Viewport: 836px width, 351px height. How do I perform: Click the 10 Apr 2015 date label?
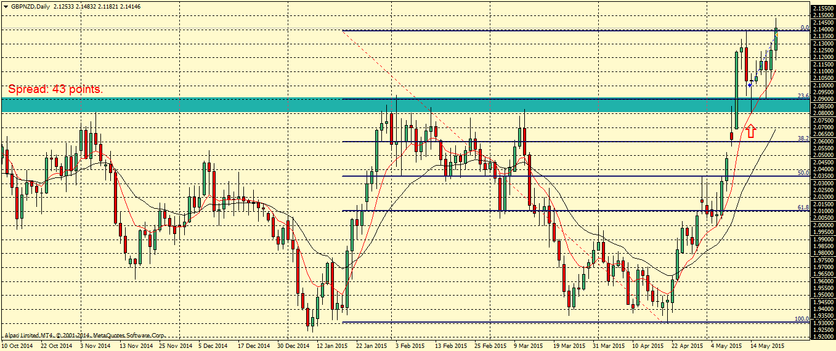pyautogui.click(x=649, y=346)
